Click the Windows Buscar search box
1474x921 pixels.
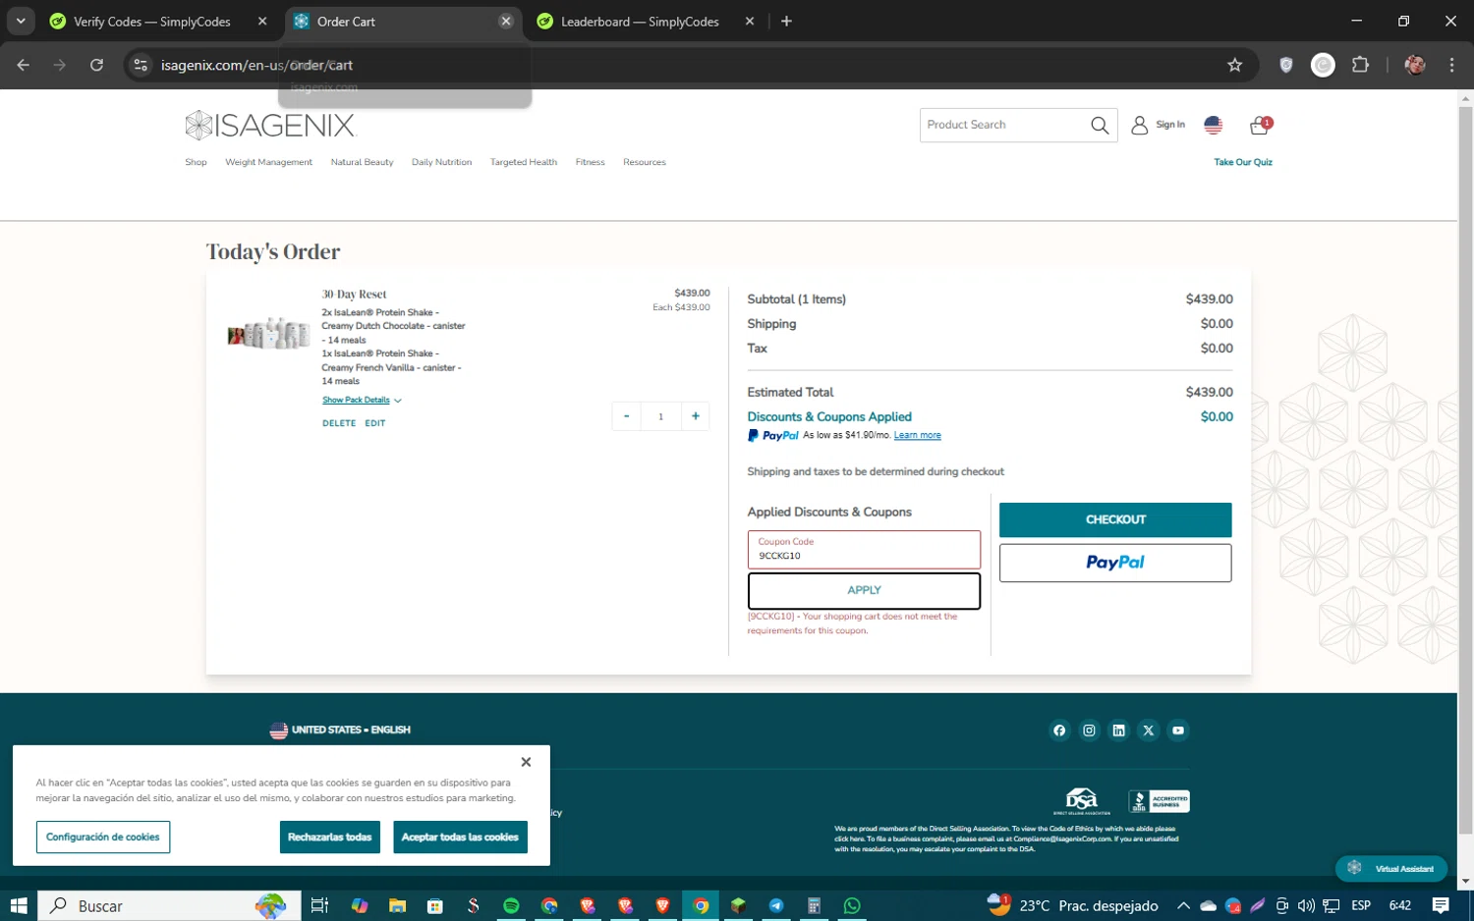[169, 906]
